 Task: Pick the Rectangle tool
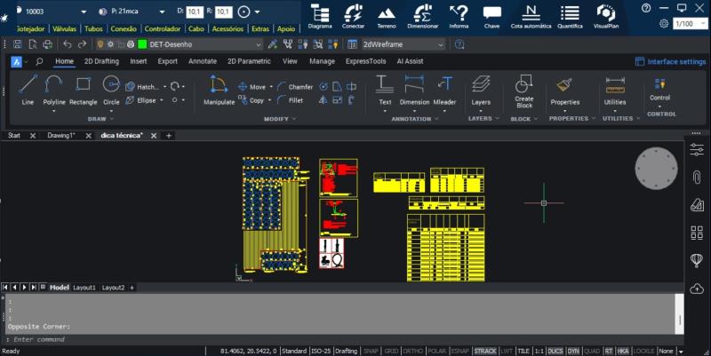coord(84,89)
